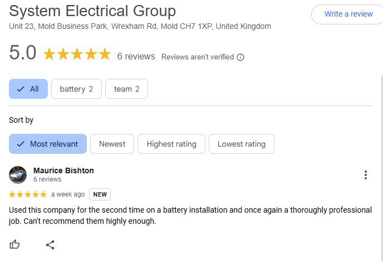Sort by Lowest rating
Image resolution: width=383 pixels, height=261 pixels.
click(x=241, y=144)
